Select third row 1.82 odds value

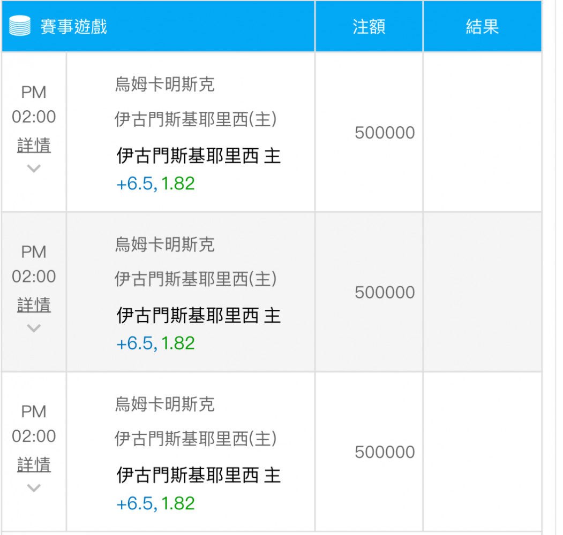tap(178, 503)
